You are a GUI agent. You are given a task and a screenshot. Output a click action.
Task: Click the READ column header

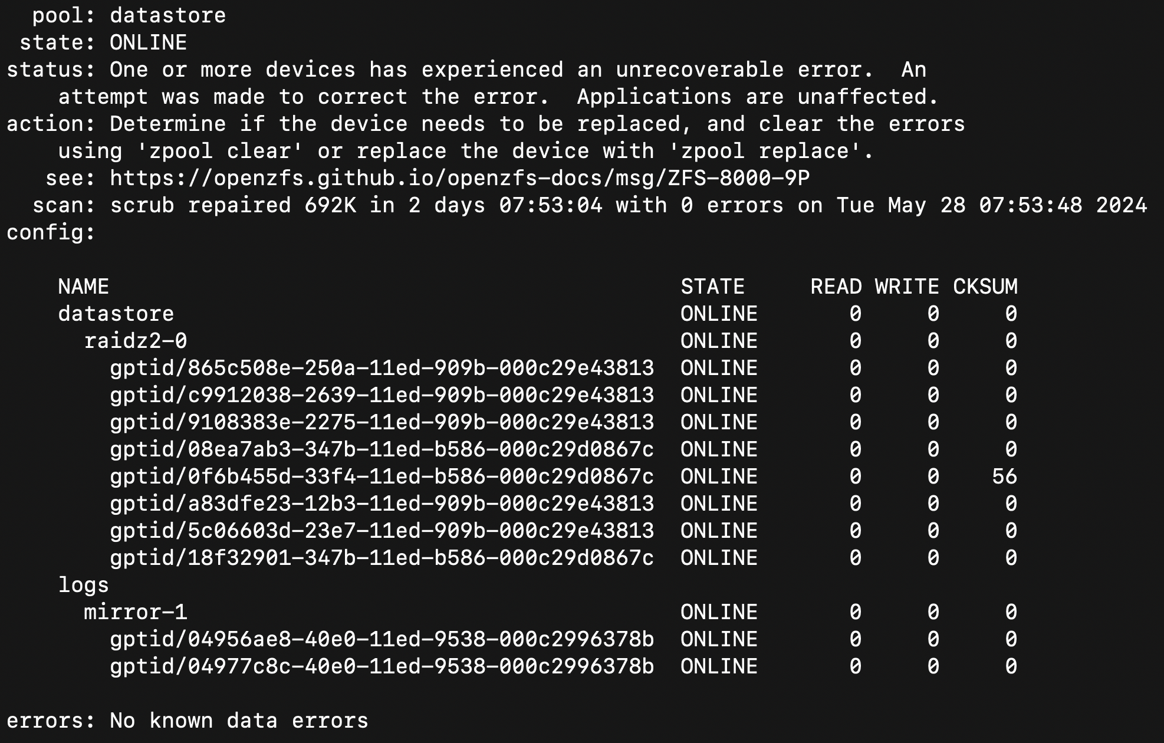836,287
